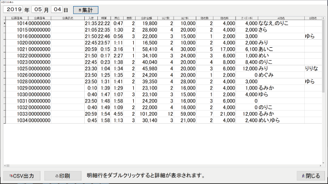The width and height of the screenshot is (328, 184).
Task: Select slip number 1026 cell
Action: click(x=17, y=75)
